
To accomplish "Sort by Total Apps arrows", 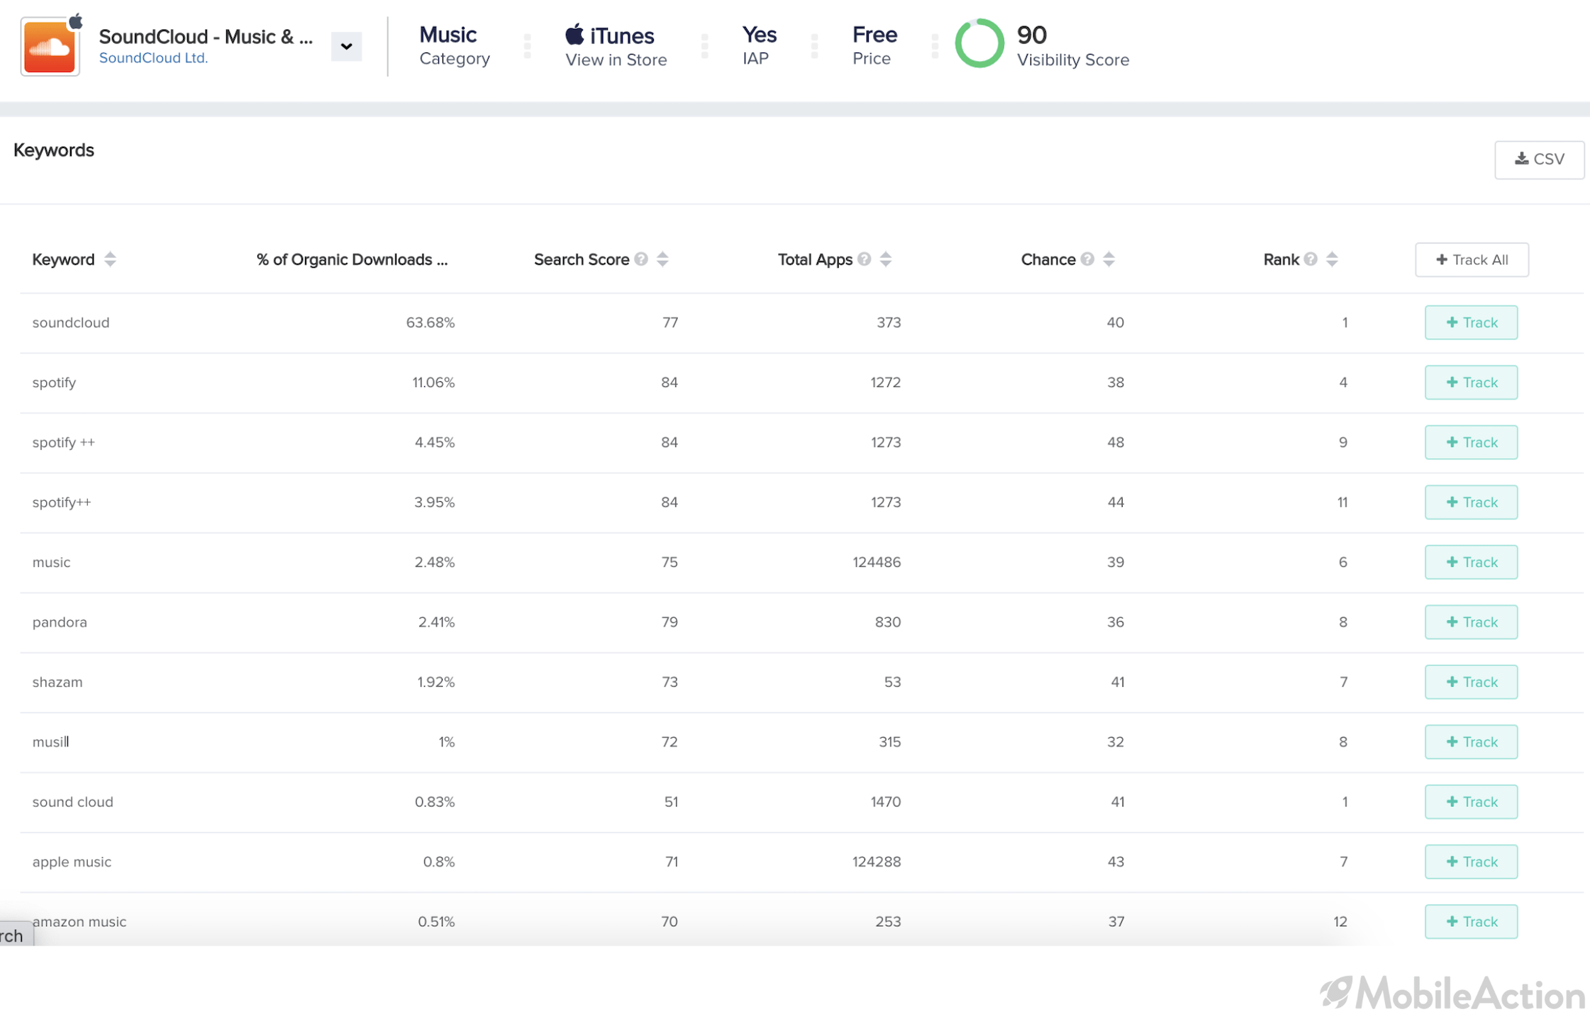I will pyautogui.click(x=886, y=259).
